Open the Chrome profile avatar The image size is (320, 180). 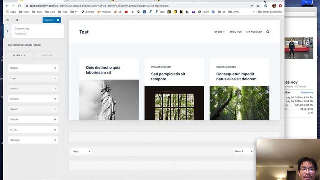(x=274, y=6)
